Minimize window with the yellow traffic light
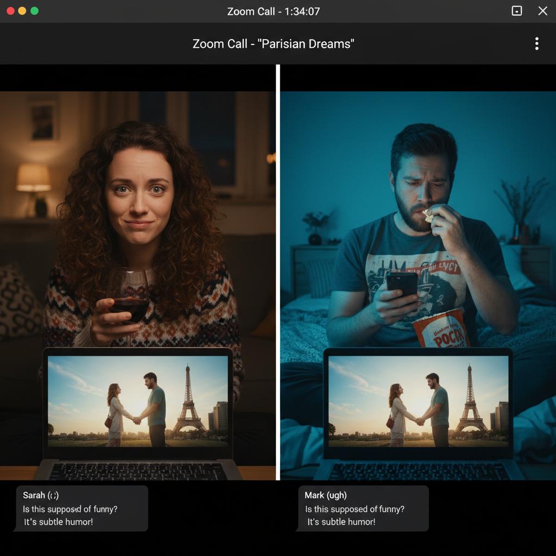Image resolution: width=556 pixels, height=556 pixels. (22, 11)
